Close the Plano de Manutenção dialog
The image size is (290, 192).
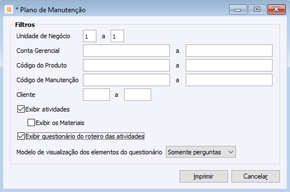pos(276,10)
